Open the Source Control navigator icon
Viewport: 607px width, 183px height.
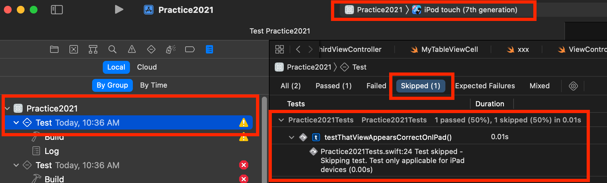pyautogui.click(x=74, y=49)
